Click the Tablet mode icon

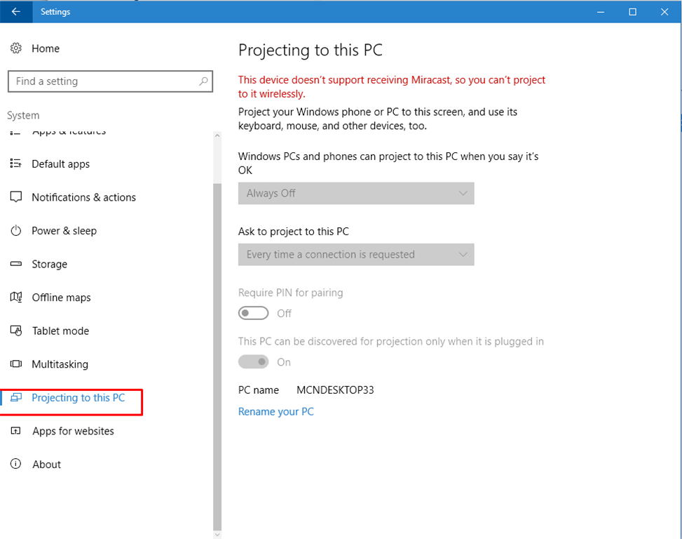point(16,331)
